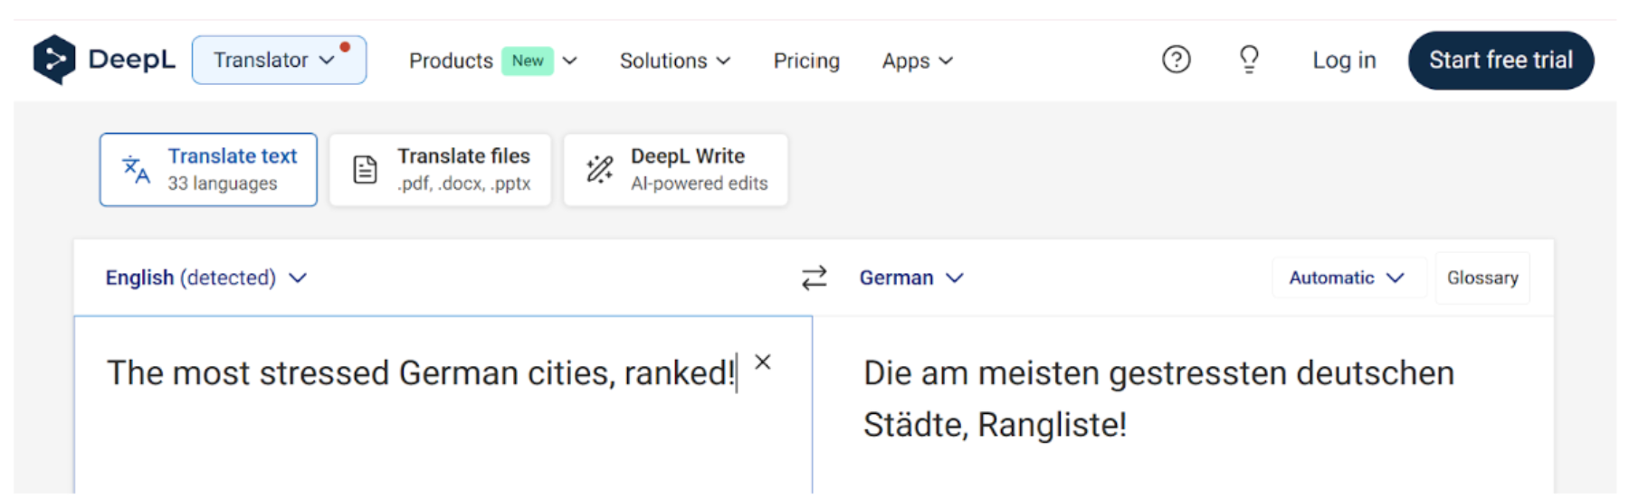Go to the Pricing page
Screen dimensions: 1629x499
pos(805,61)
